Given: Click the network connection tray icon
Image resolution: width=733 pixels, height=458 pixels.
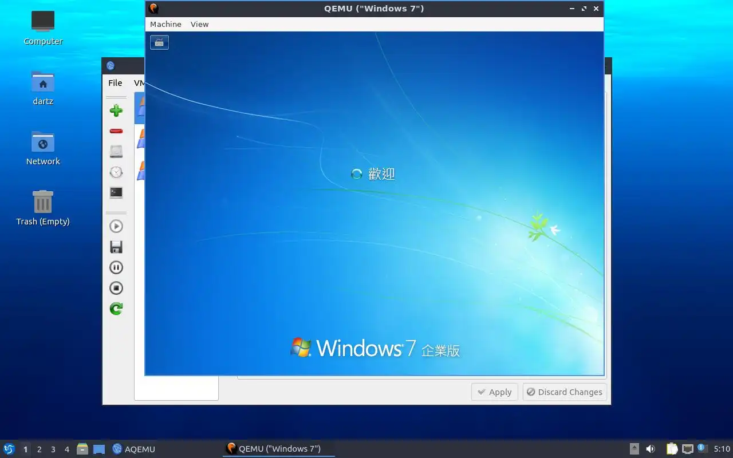Looking at the screenshot, I should coord(688,449).
